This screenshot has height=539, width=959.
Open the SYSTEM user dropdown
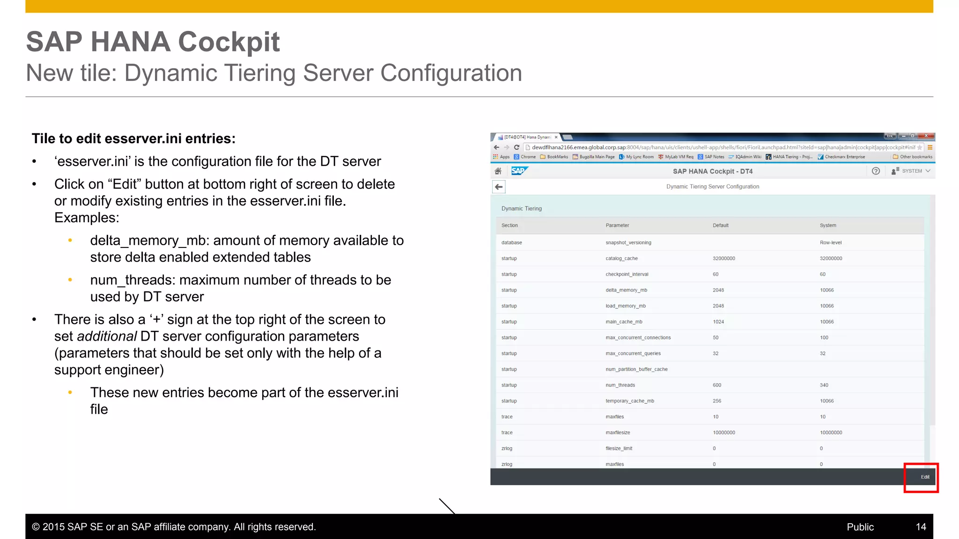coord(911,171)
